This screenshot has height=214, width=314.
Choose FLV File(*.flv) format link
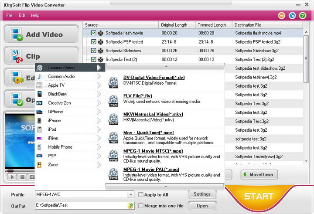(137, 96)
